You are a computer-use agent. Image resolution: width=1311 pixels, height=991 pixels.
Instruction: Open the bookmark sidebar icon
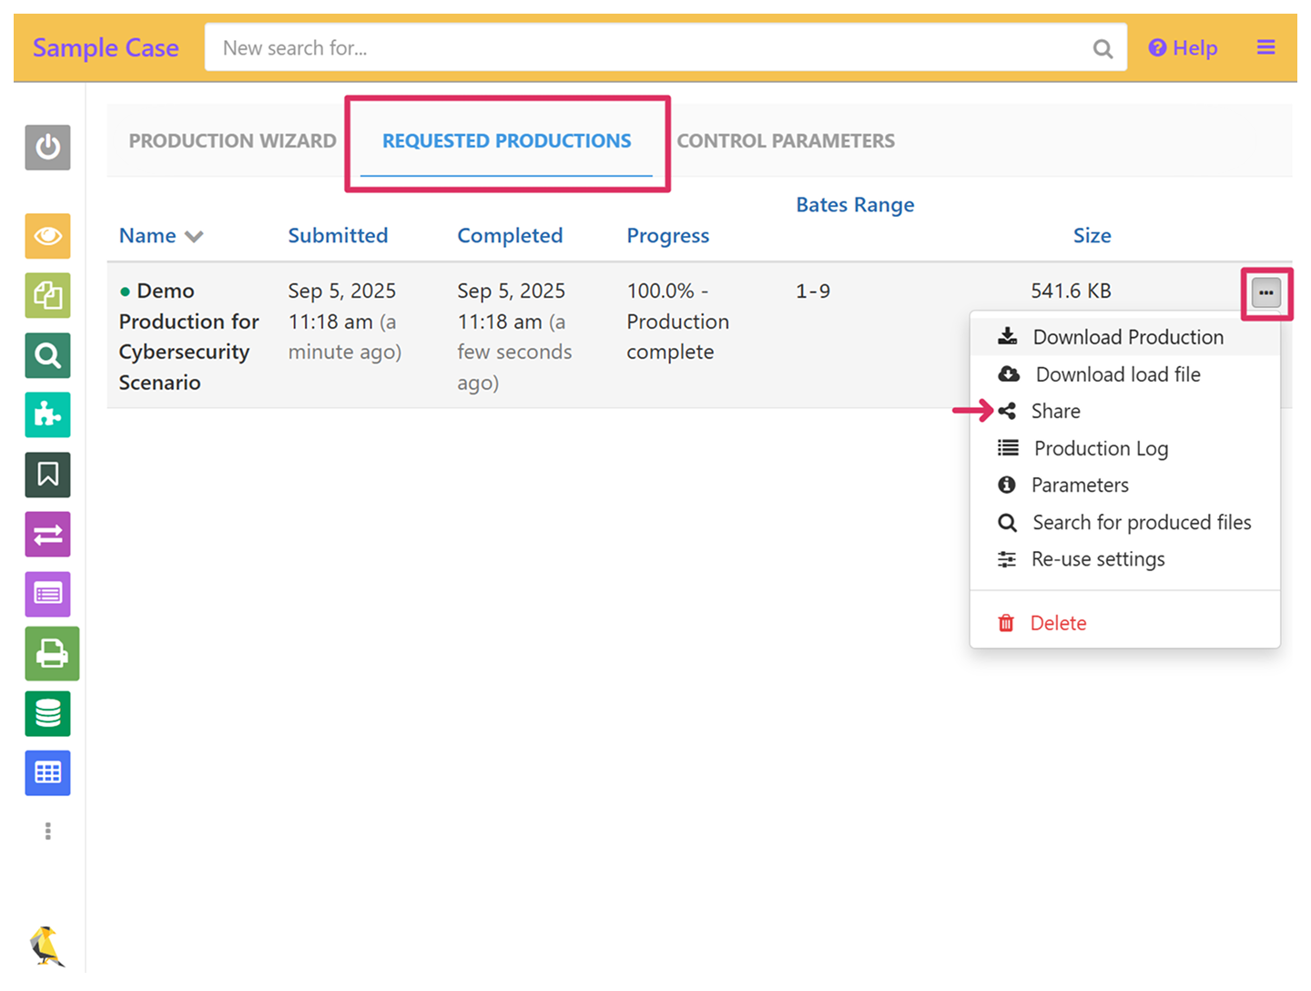point(47,475)
